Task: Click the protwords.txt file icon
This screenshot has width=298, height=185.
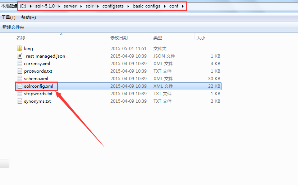Action: [20, 71]
